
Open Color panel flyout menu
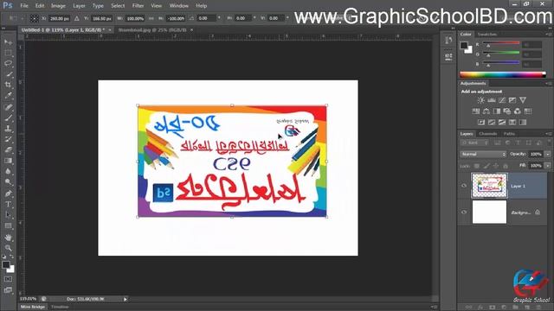548,35
